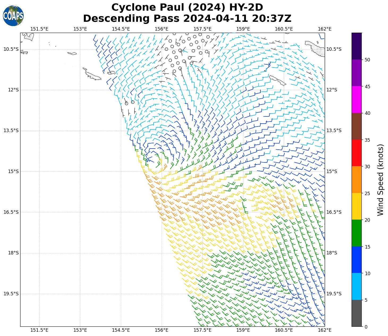Select the dark purple top colorbar segment
Viewport: 388px width, 336px height.
tap(356, 46)
